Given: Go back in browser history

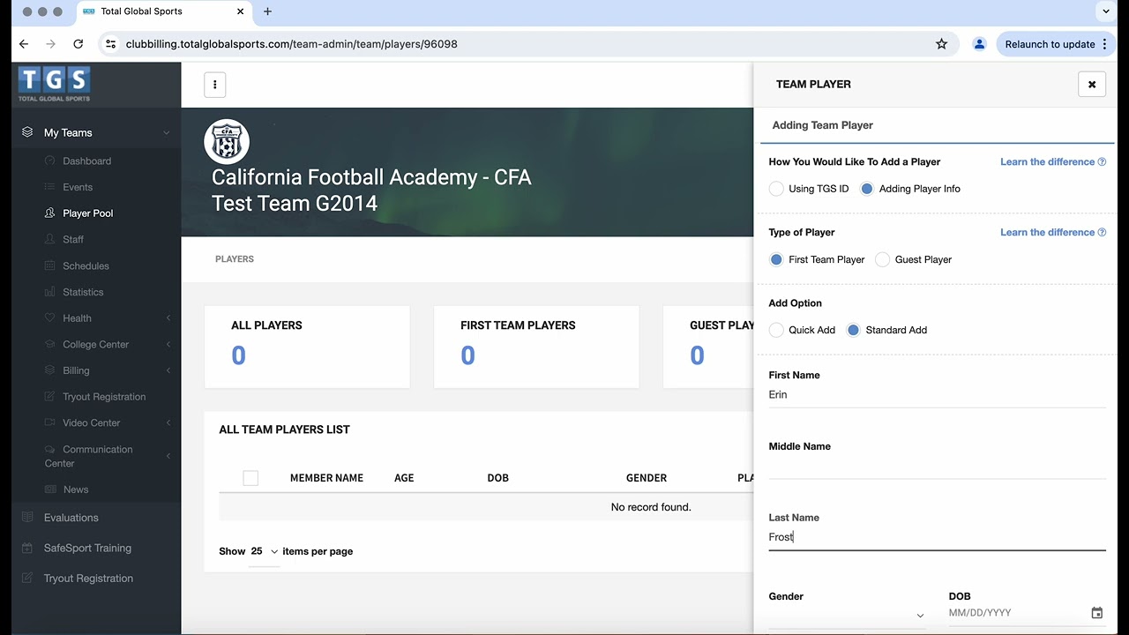Looking at the screenshot, I should click(x=24, y=44).
